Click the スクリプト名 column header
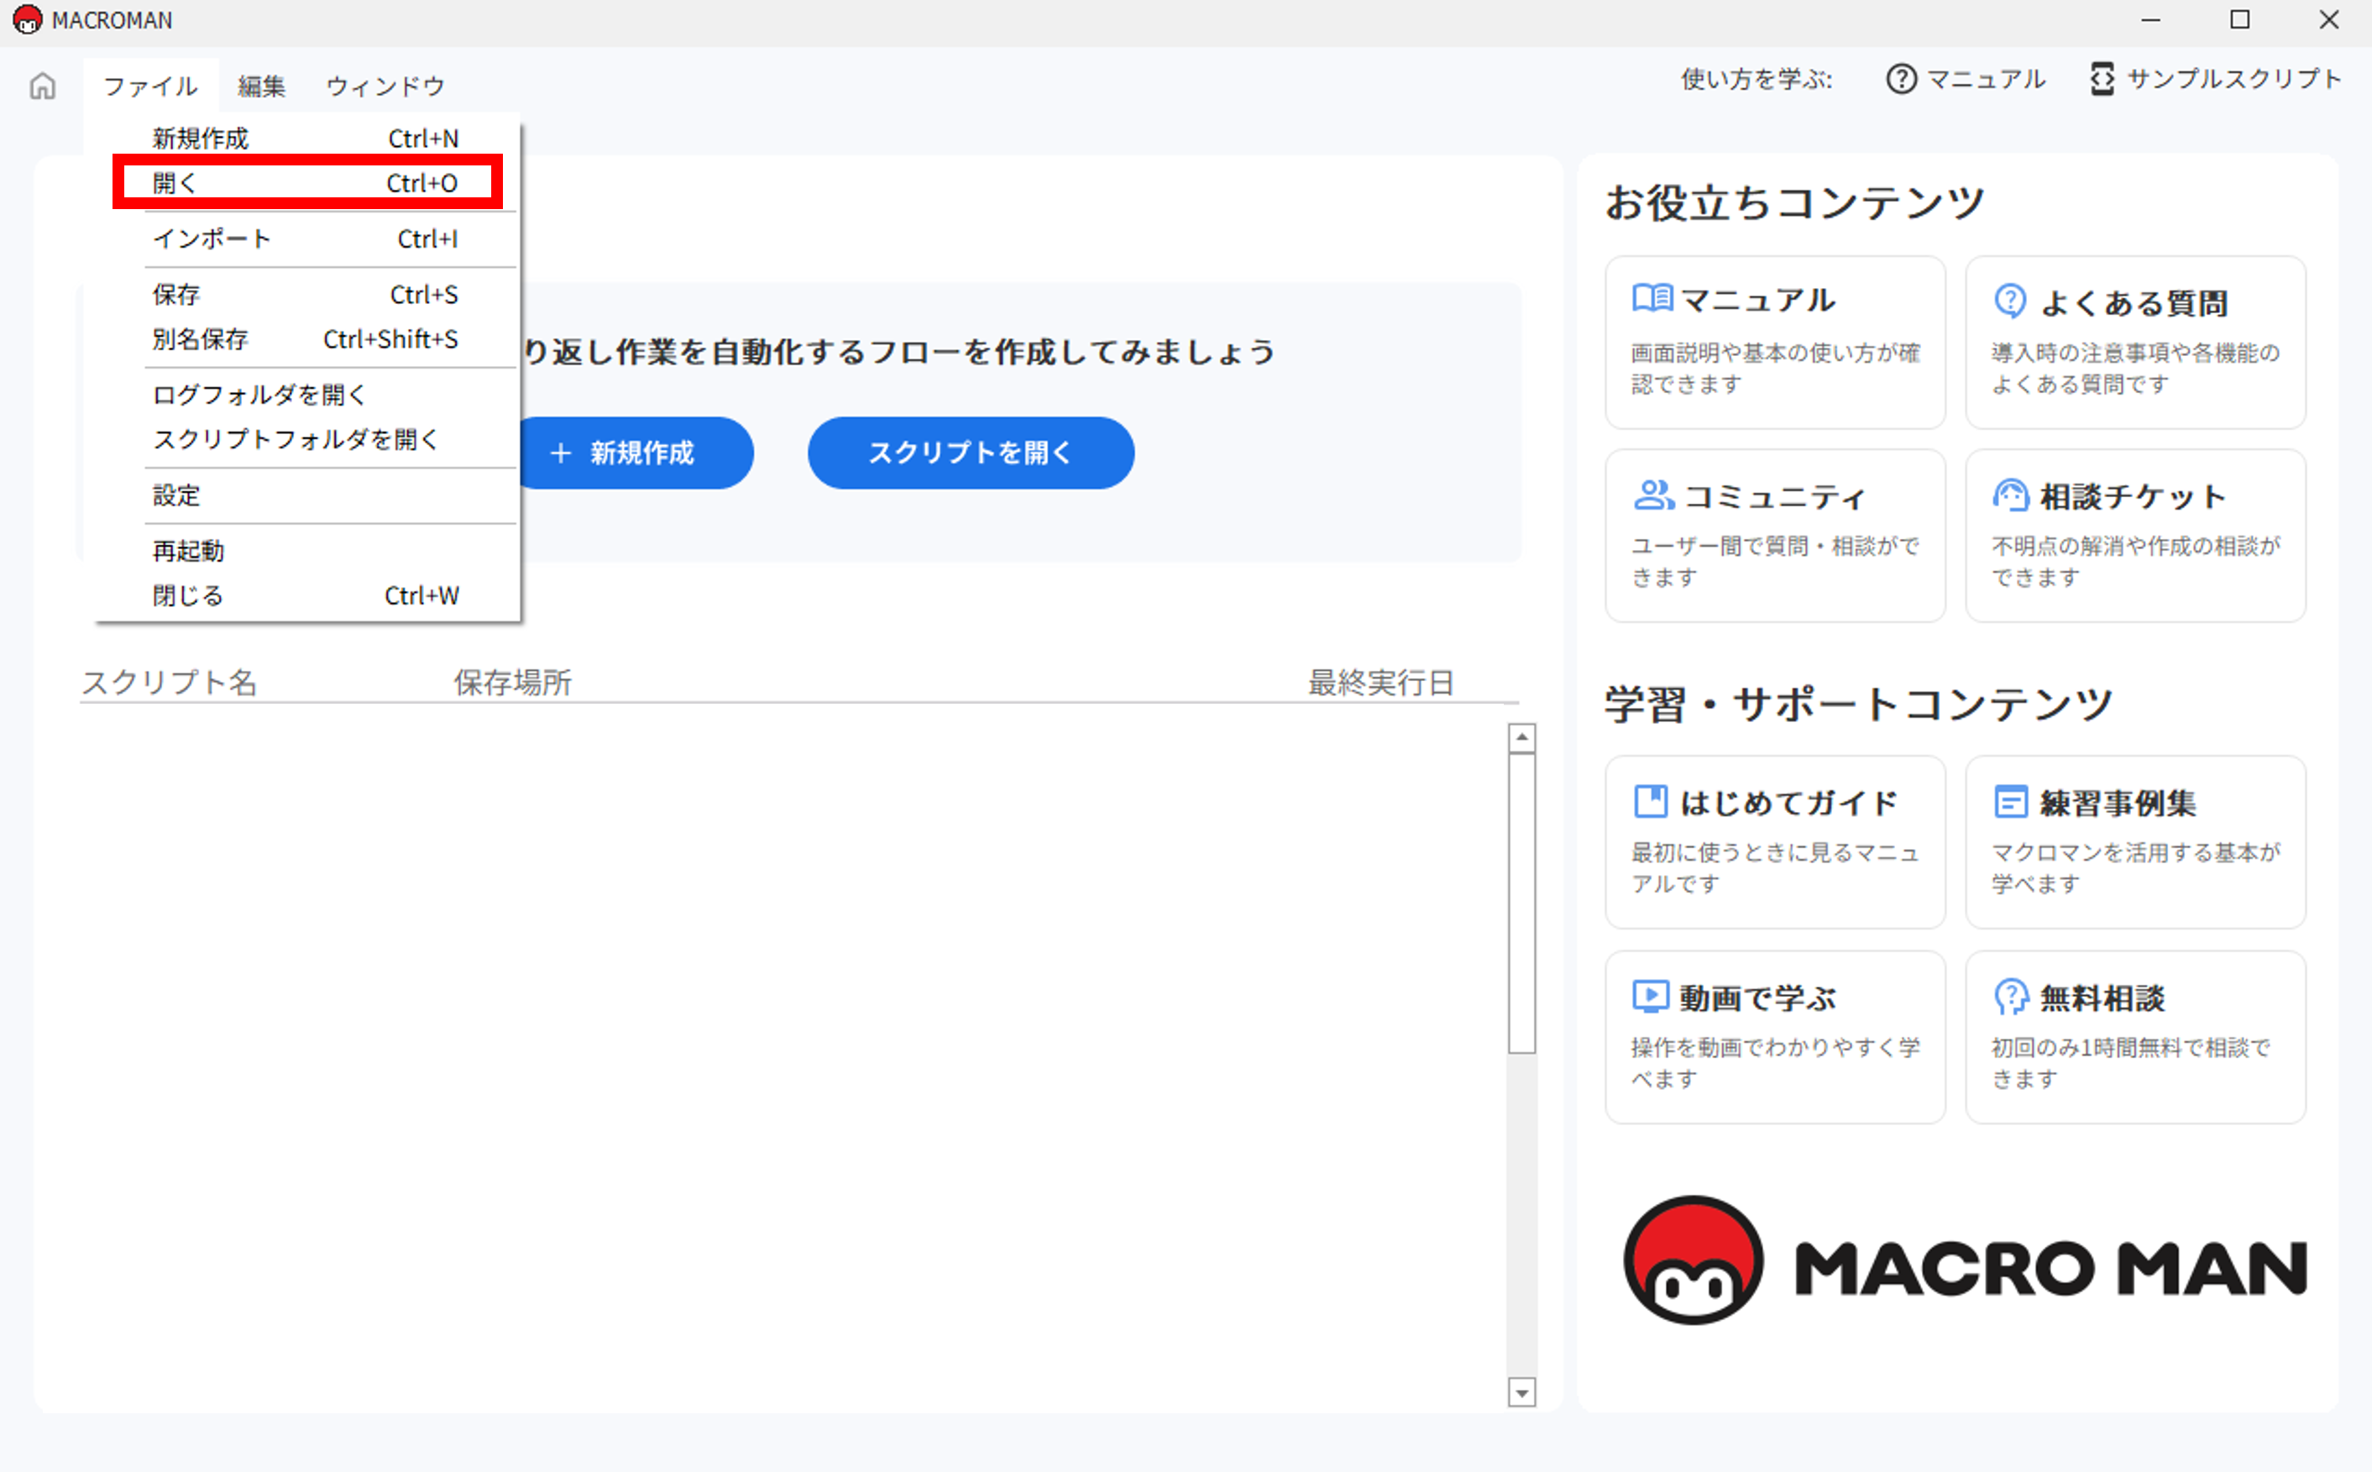Screen dimensions: 2372x1472 pos(170,682)
